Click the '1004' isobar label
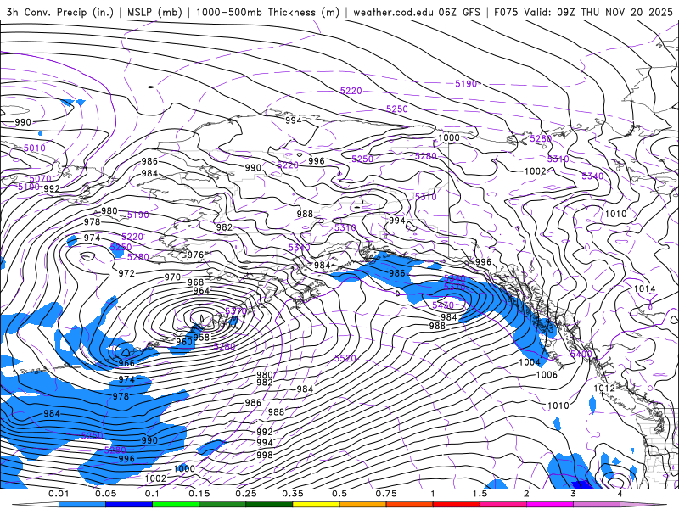Viewport: 679px width, 509px height. click(529, 362)
